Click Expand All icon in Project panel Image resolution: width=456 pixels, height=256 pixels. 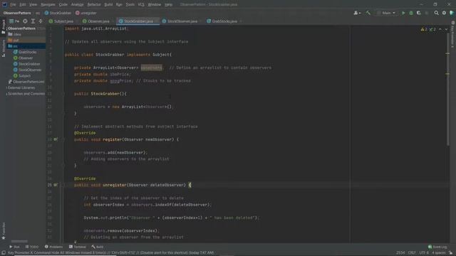[x=33, y=21]
